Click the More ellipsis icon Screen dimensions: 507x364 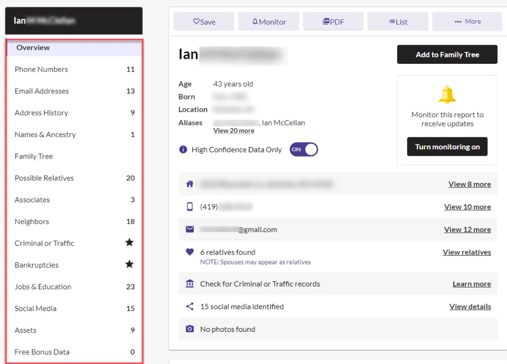(458, 21)
